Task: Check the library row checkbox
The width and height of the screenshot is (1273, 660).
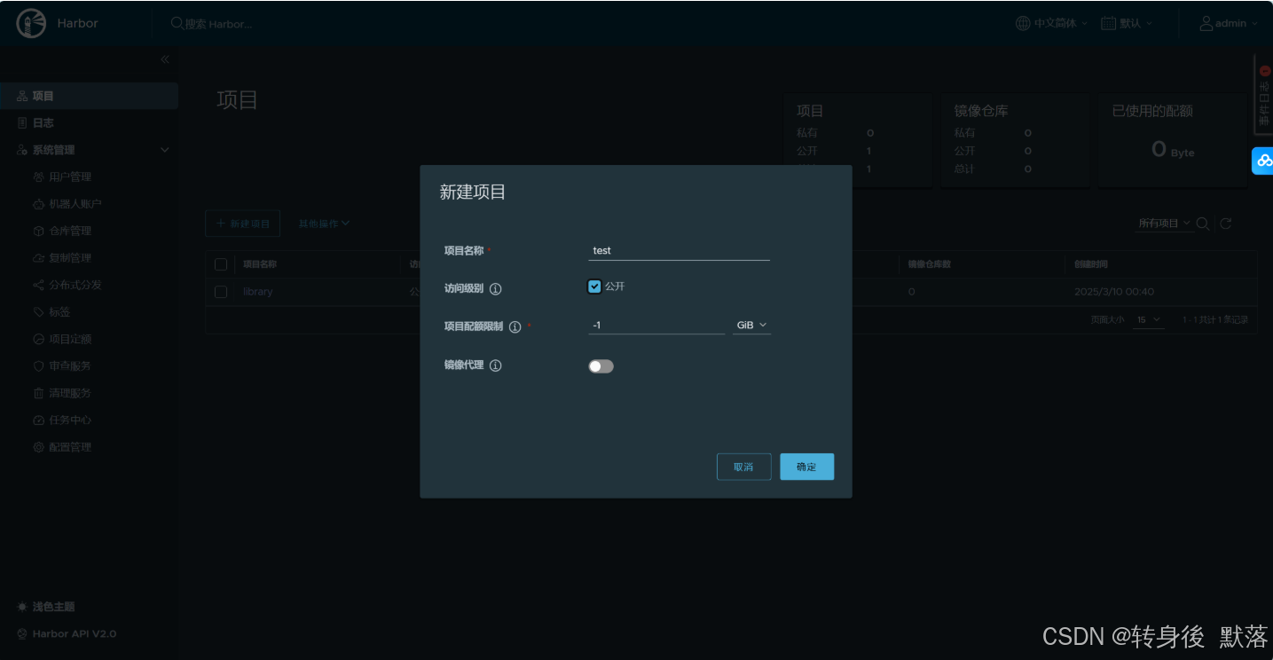Action: coord(221,292)
